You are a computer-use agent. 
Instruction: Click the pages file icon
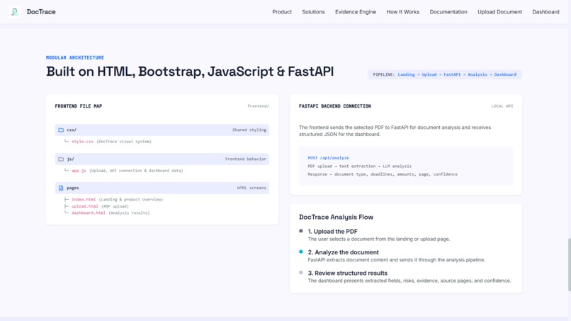(x=61, y=188)
